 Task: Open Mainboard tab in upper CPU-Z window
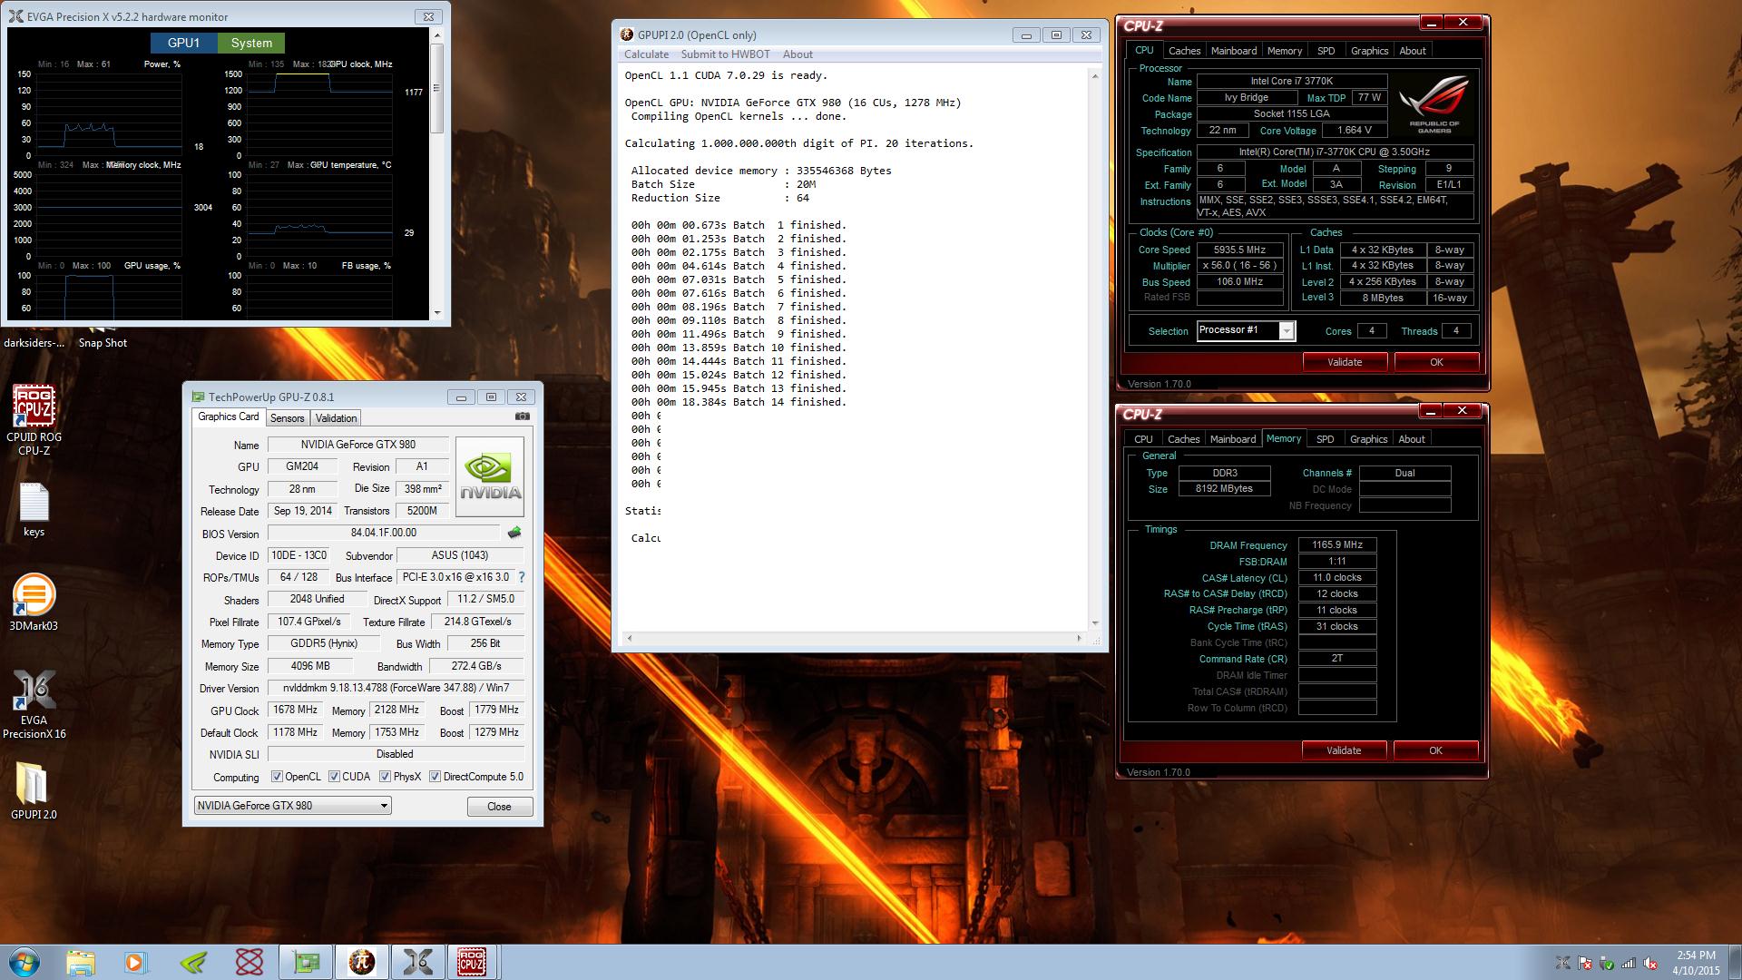(x=1234, y=51)
